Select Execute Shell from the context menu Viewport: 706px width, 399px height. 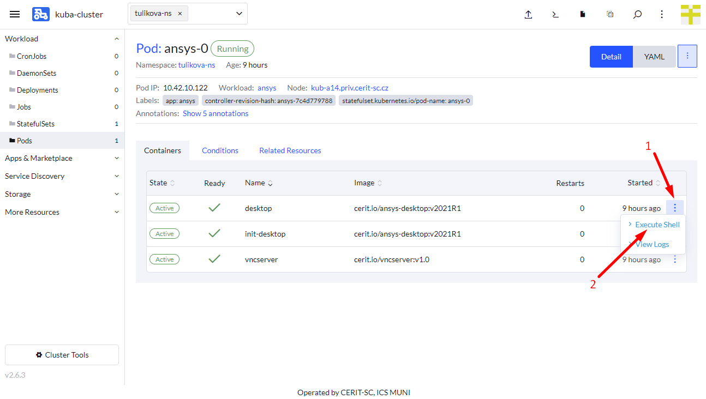tap(657, 225)
